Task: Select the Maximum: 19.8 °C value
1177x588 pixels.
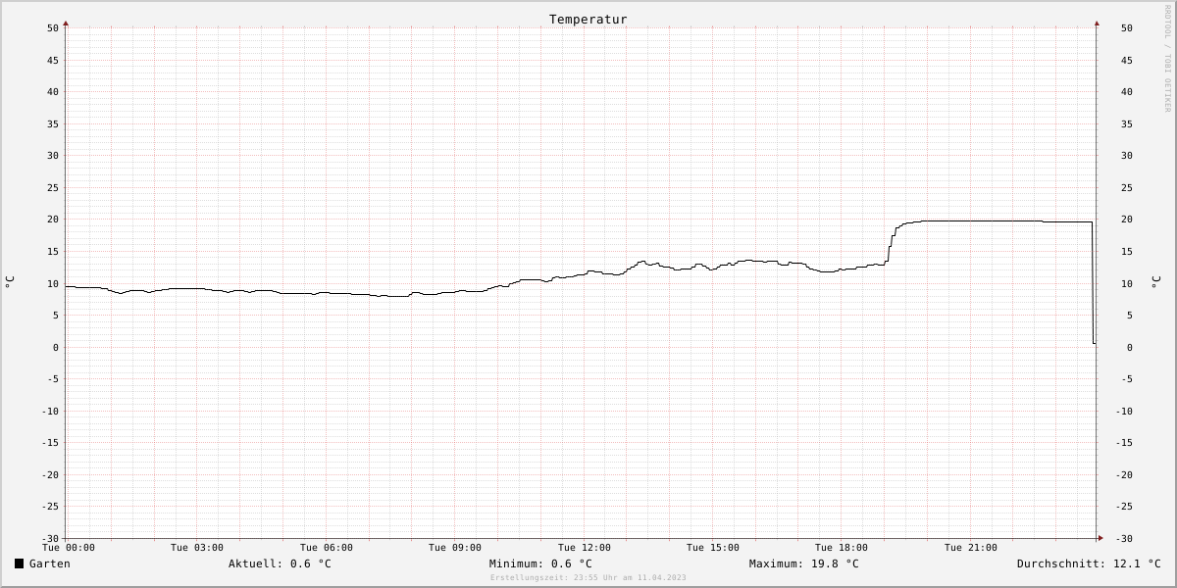Action: click(x=804, y=563)
